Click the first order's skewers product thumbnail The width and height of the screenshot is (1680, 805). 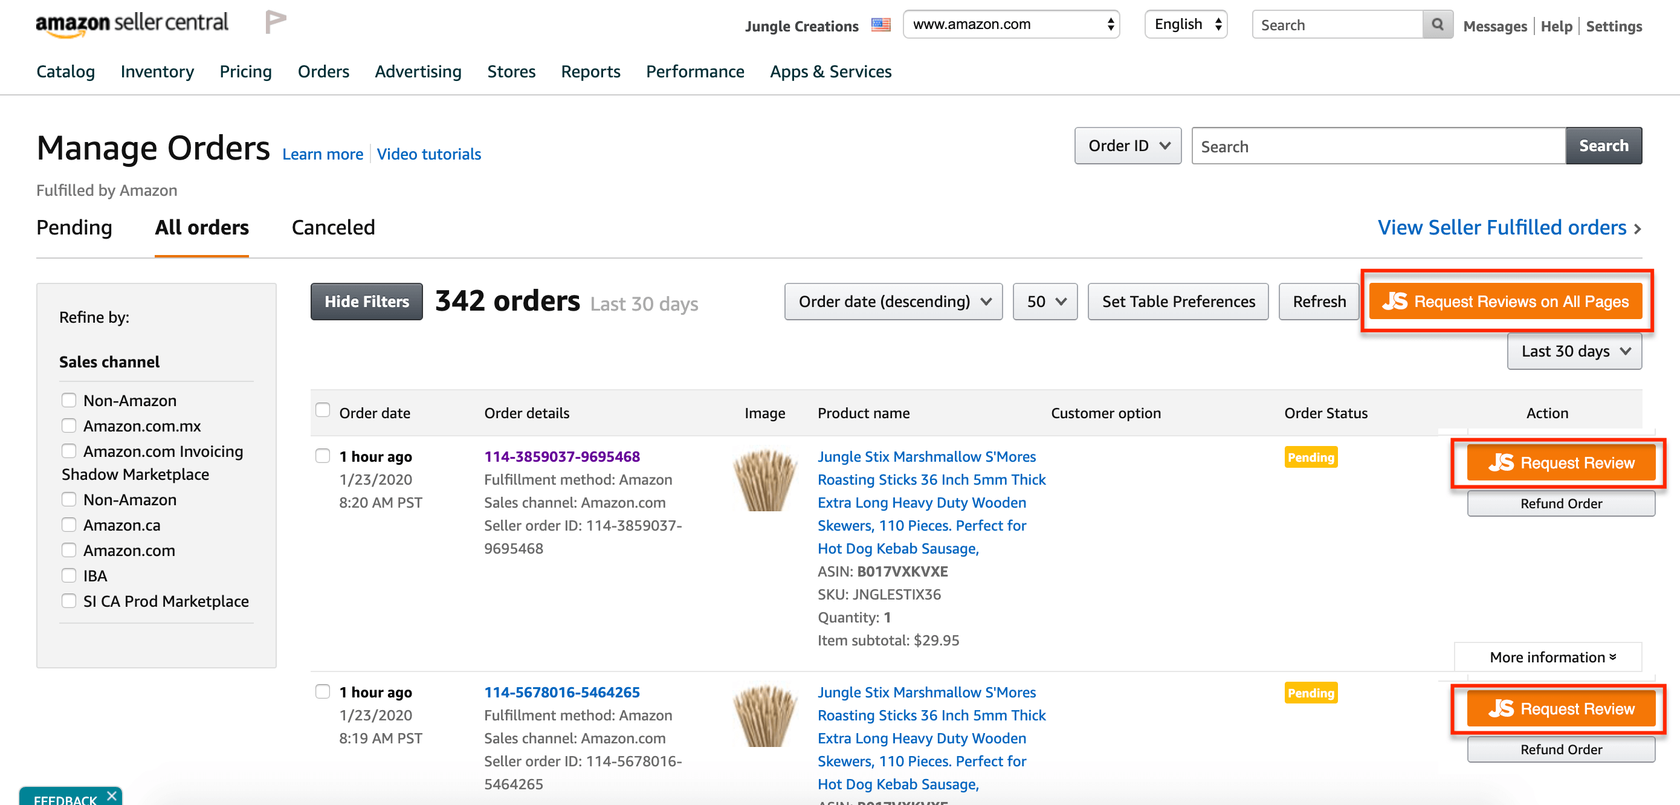764,480
